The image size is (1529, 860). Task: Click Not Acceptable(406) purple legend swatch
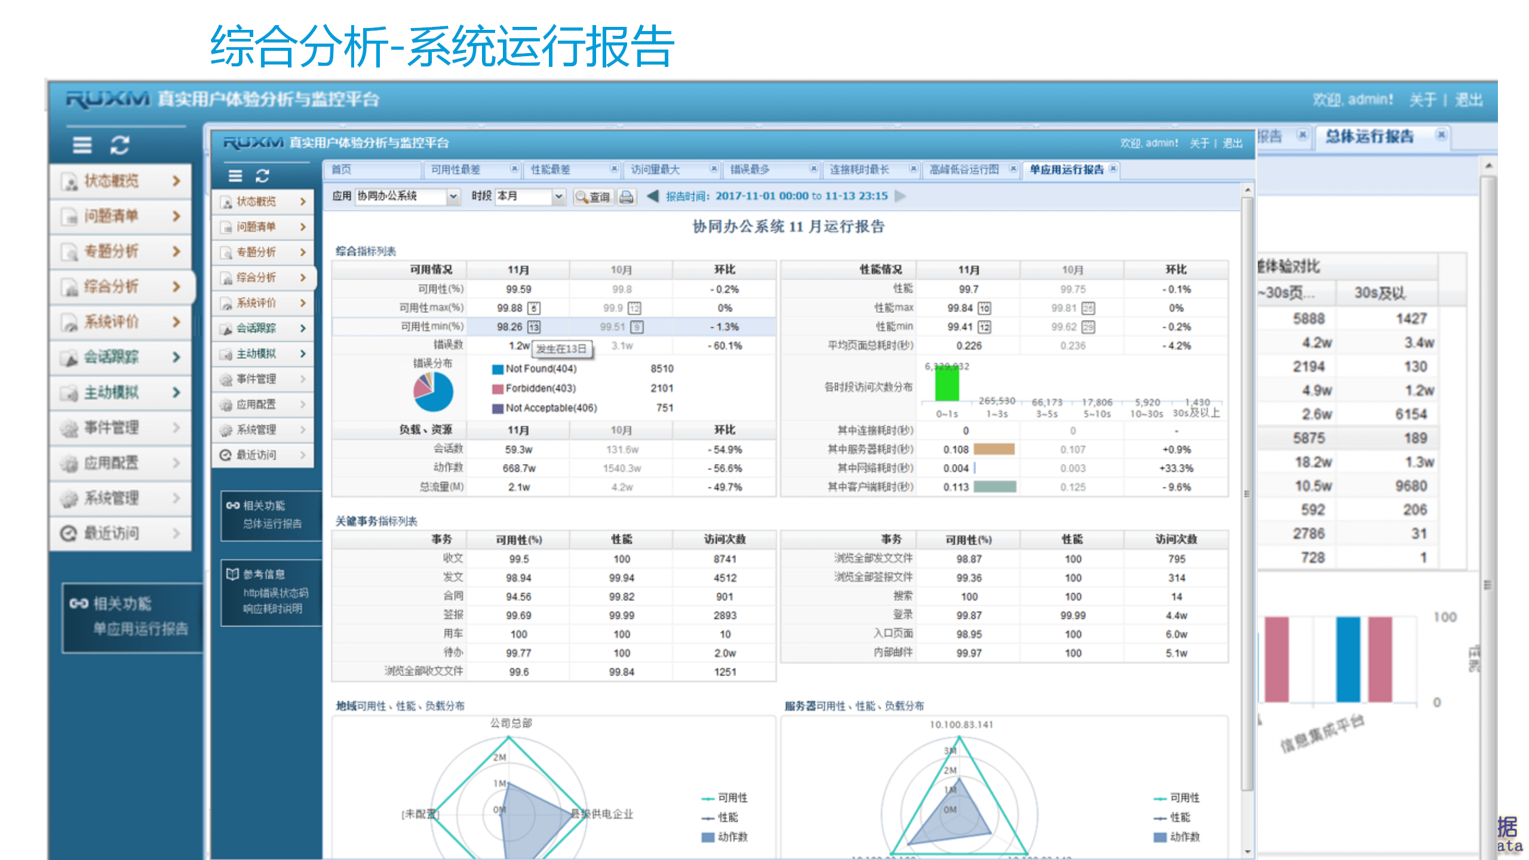pos(497,408)
